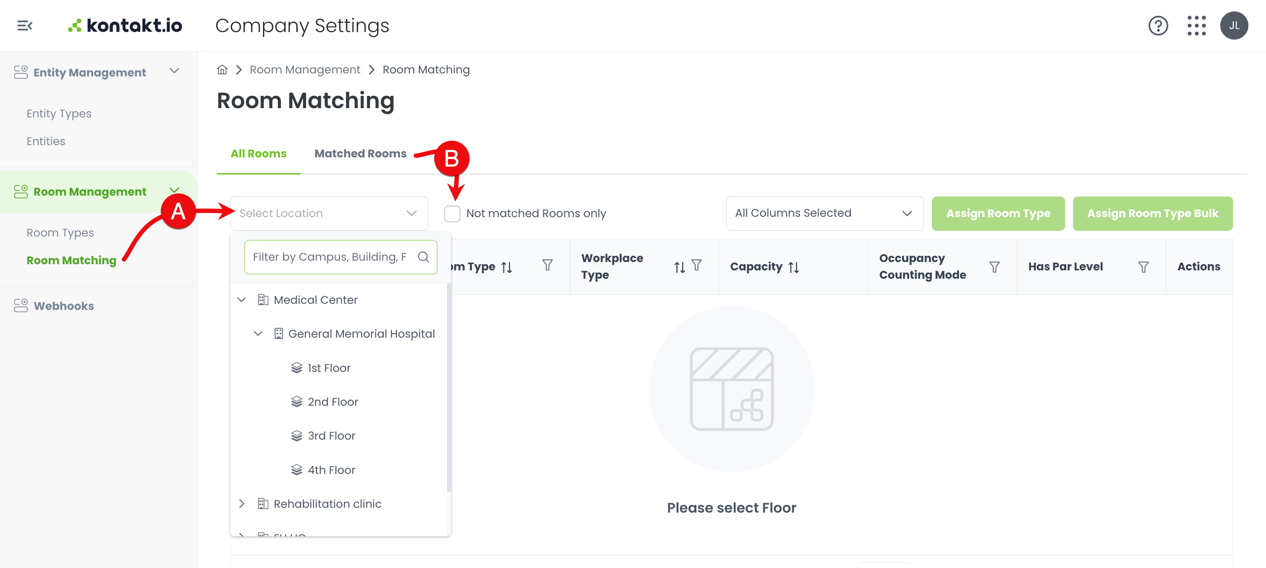Viewport: 1266px width, 568px height.
Task: Open the help question mark icon
Action: [x=1158, y=25]
